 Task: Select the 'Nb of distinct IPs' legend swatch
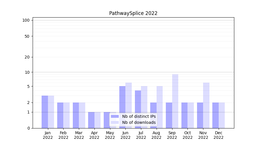(x=115, y=116)
